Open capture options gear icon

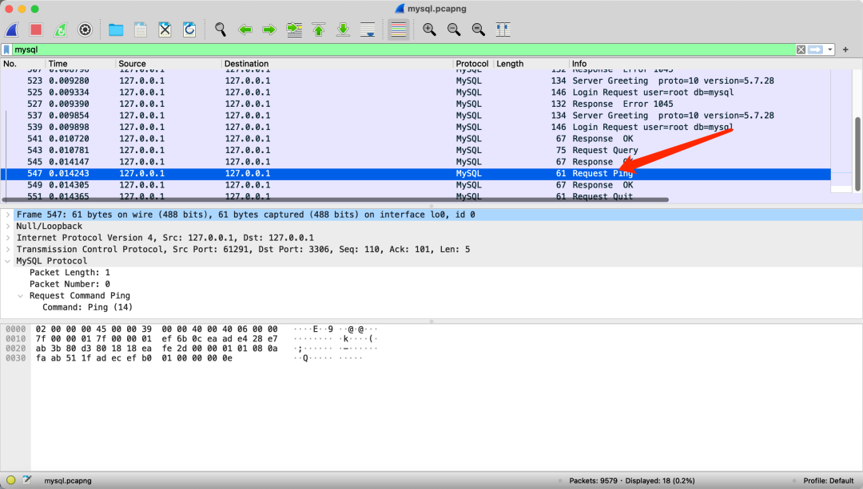[x=85, y=30]
